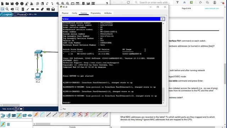Choose the Select tool in second toolbar
Screen dimensions: 227x128
tap(2, 9)
